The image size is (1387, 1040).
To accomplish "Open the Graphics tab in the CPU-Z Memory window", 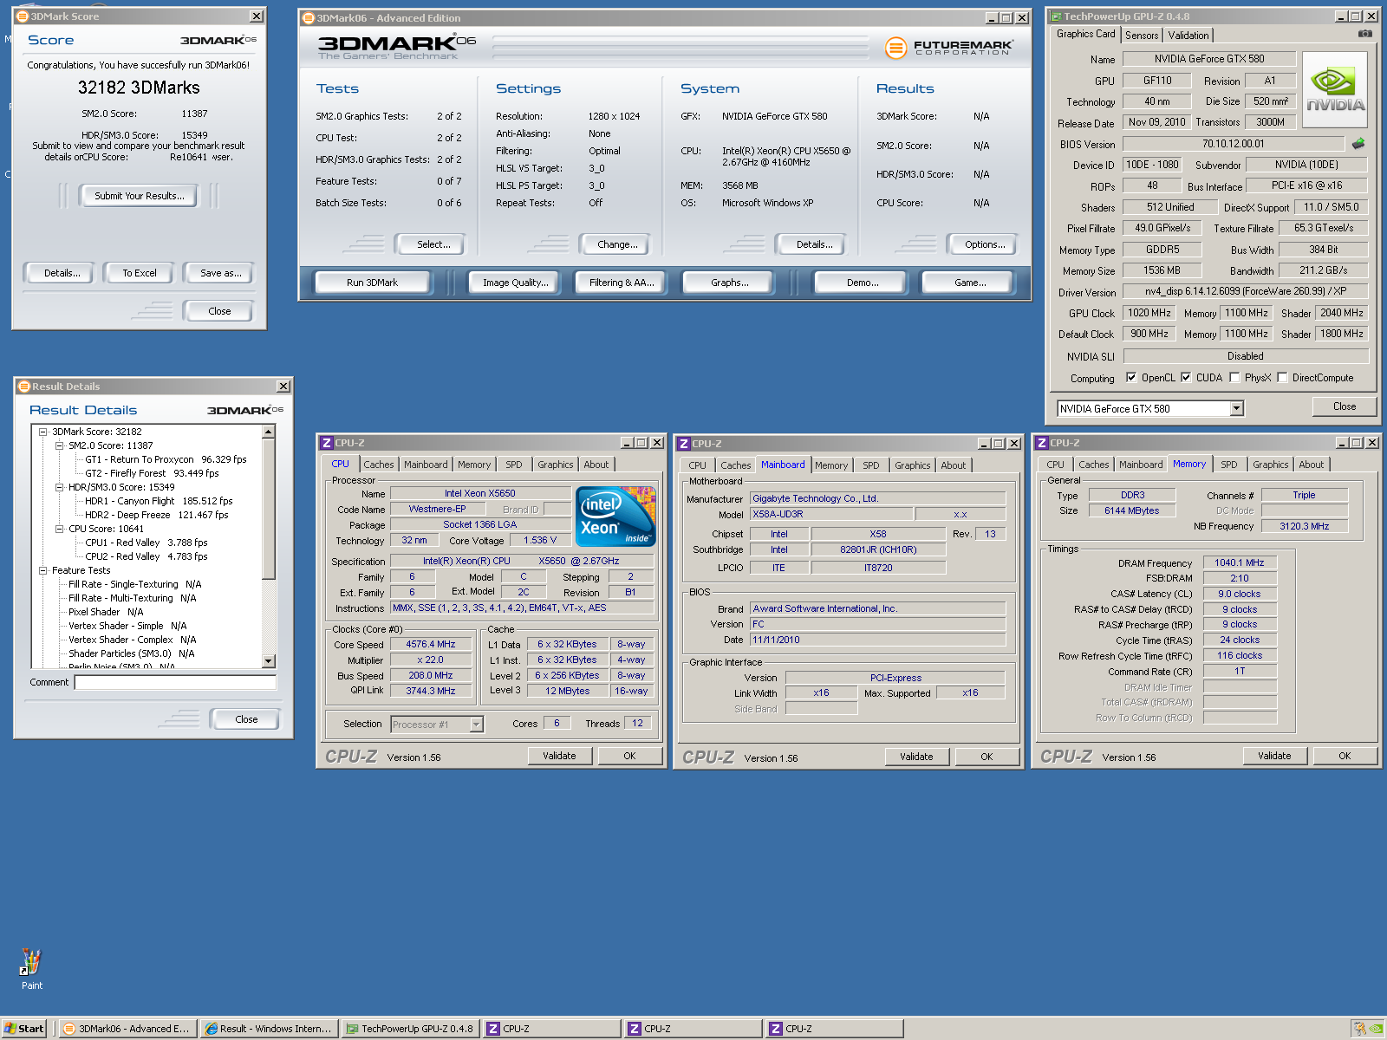I will 1270,465.
